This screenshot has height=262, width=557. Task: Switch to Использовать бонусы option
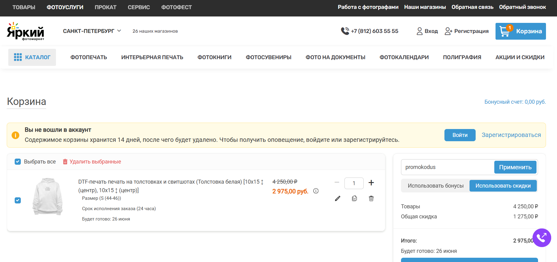tap(436, 186)
